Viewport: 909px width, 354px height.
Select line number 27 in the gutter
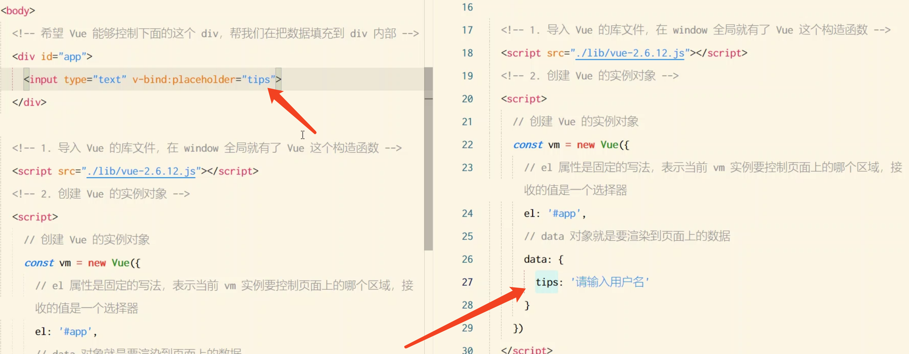click(x=467, y=282)
